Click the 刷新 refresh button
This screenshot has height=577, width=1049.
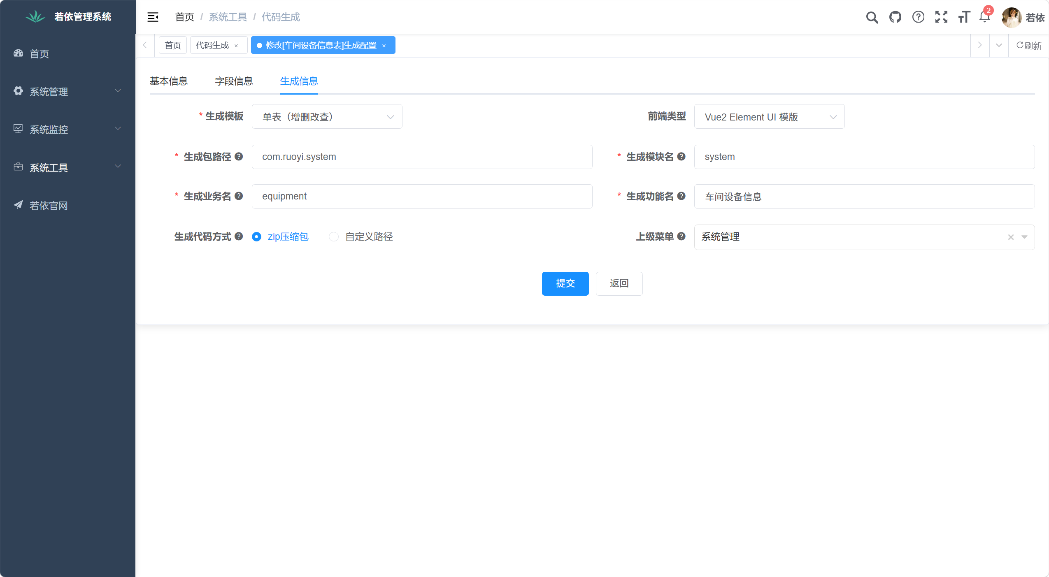click(x=1028, y=45)
